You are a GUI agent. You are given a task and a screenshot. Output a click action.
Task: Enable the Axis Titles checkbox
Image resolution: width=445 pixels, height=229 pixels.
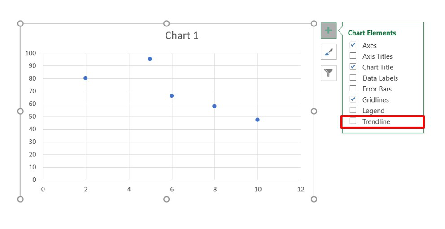pos(353,56)
